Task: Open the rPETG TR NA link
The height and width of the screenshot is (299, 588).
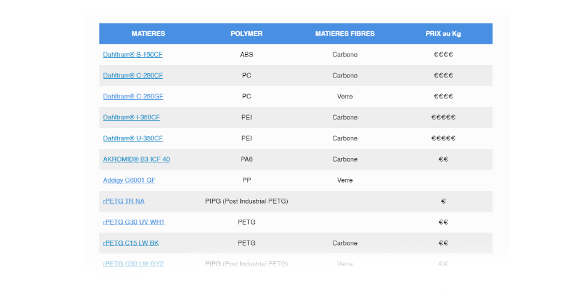Action: 124,201
